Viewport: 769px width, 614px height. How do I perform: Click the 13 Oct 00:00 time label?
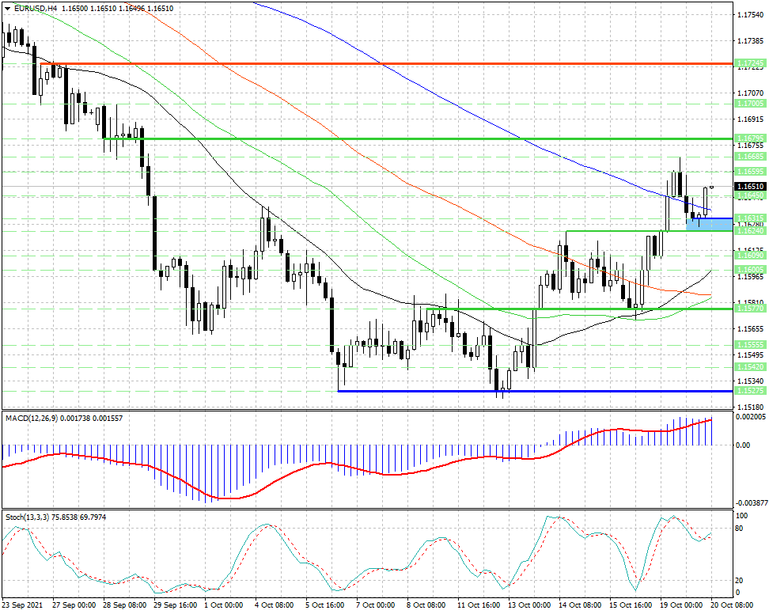529,605
